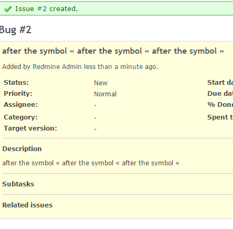The width and height of the screenshot is (233, 229).
Task: Click the Priority field label
Action: pos(18,94)
